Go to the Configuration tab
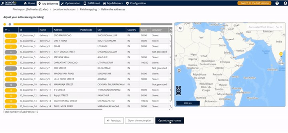 pyautogui.click(x=136, y=3)
